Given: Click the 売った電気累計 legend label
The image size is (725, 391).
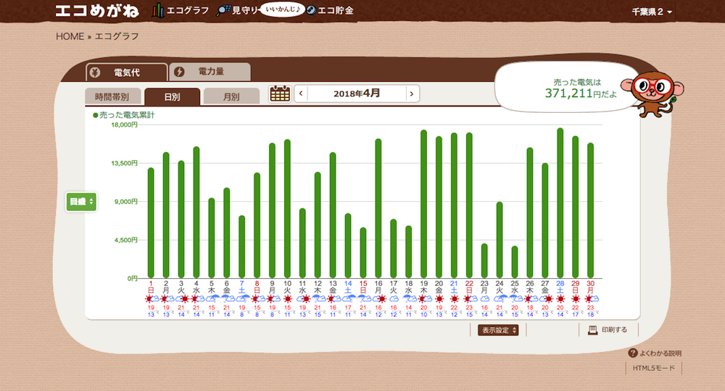Looking at the screenshot, I should pos(124,115).
